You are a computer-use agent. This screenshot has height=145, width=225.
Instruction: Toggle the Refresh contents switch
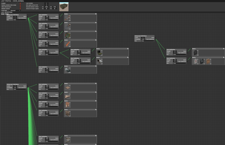pyautogui.click(x=20, y=9)
